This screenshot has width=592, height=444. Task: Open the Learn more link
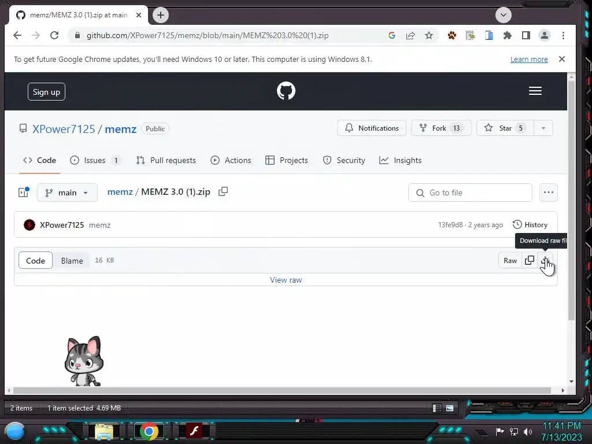[529, 60]
